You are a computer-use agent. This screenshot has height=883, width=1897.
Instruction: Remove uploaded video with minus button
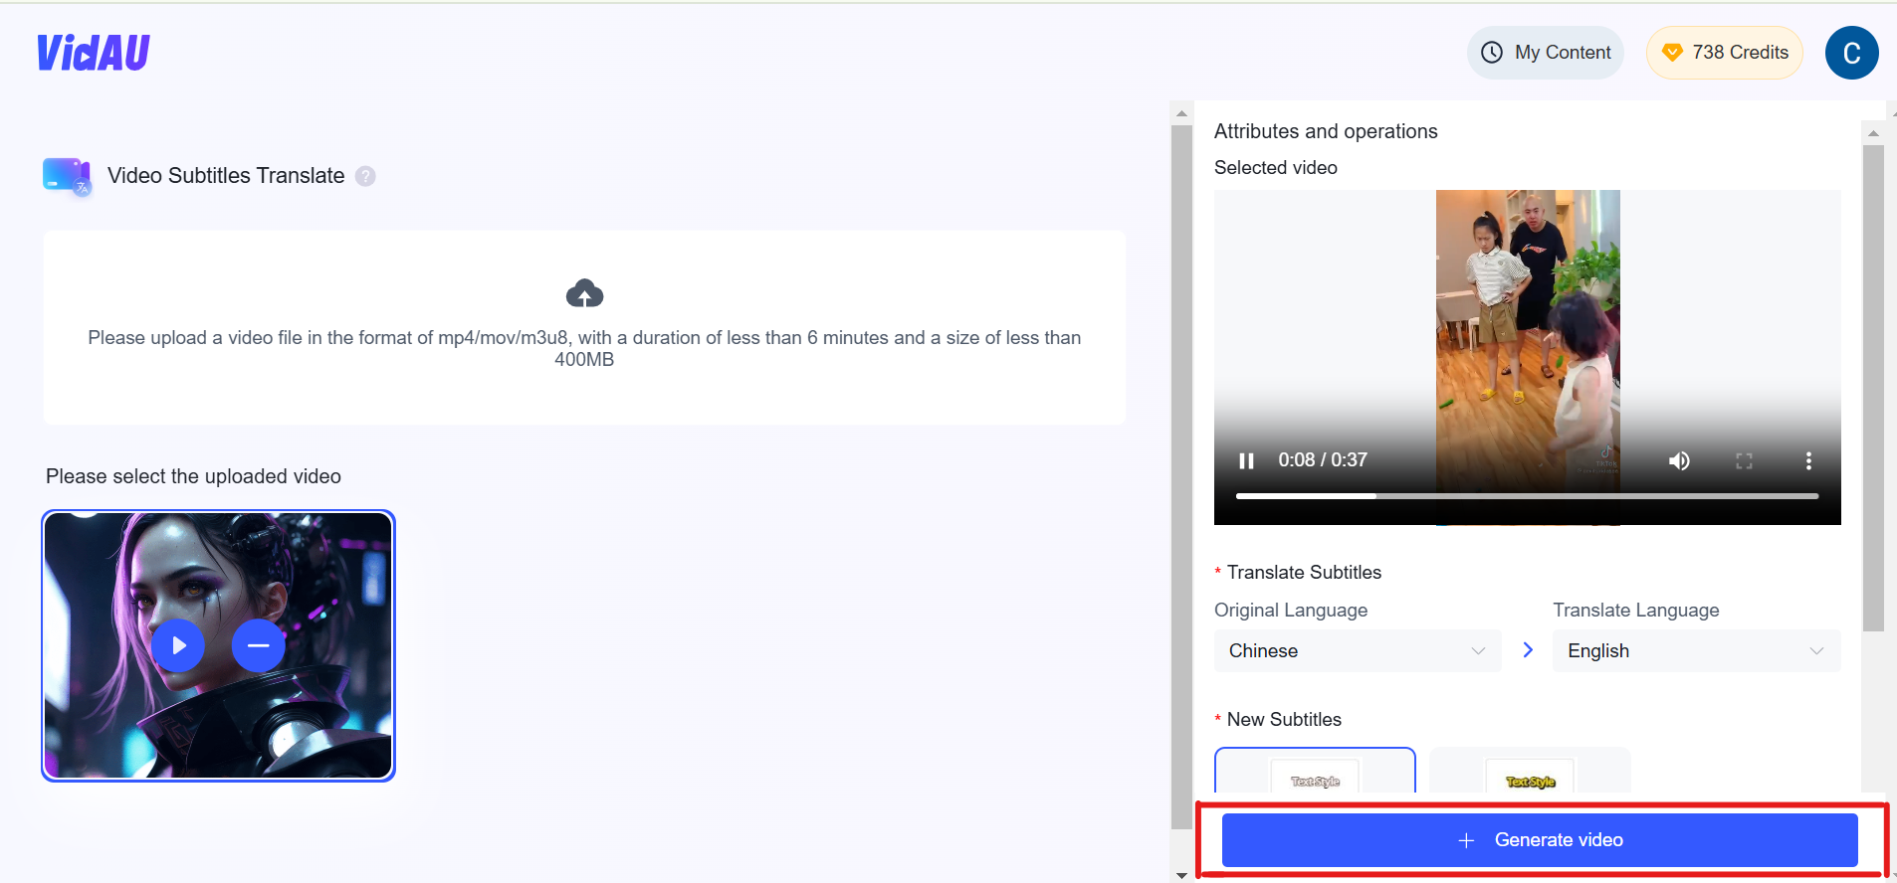coord(259,645)
